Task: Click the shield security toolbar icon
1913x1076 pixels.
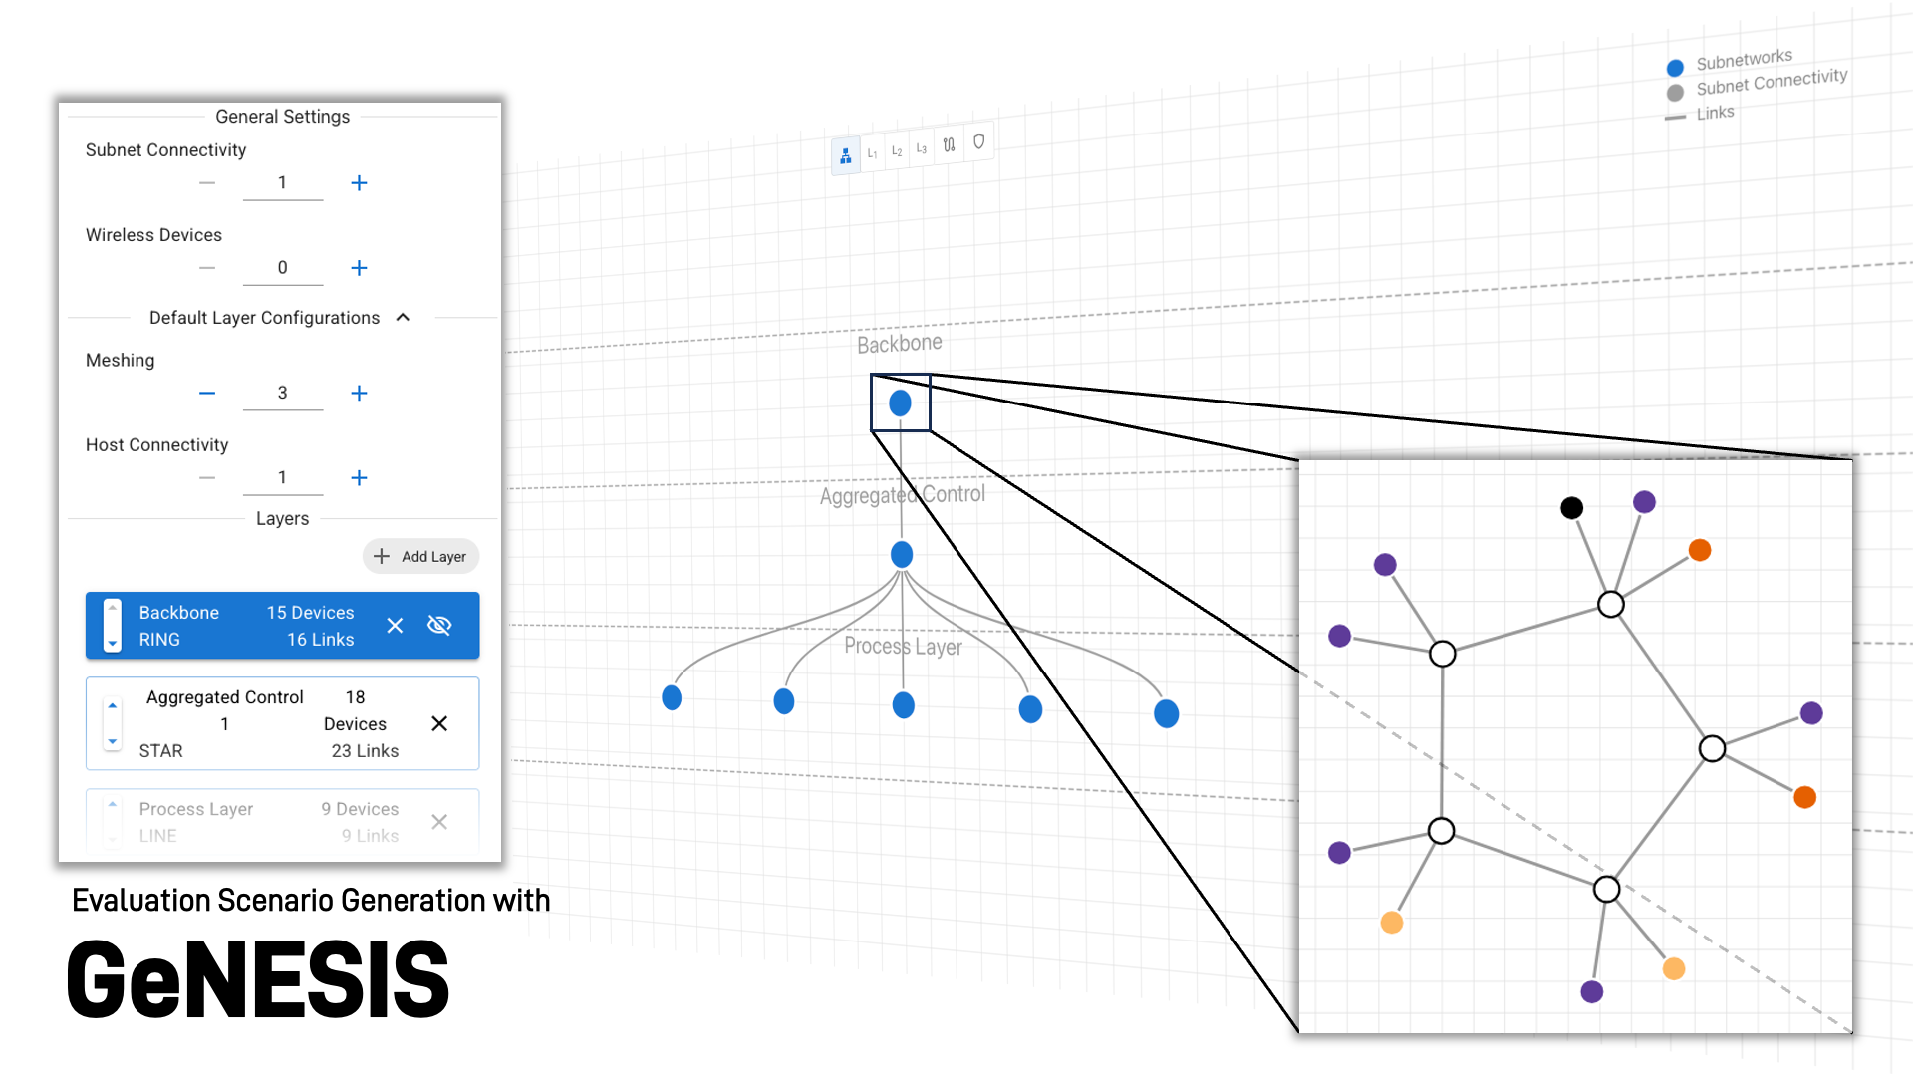Action: pos(978,142)
